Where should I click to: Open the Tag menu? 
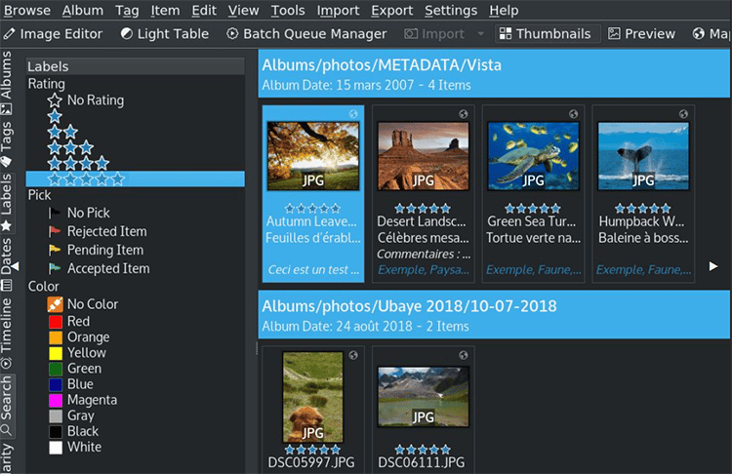point(127,11)
